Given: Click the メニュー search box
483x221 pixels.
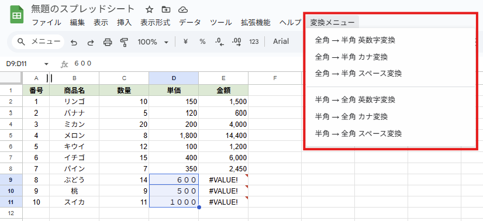Looking at the screenshot, I should [x=38, y=42].
